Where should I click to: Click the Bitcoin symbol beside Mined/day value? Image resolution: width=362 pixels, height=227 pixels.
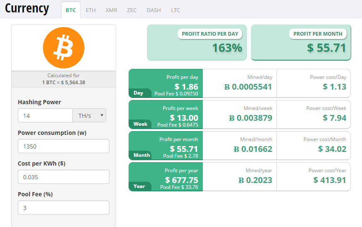[227, 87]
